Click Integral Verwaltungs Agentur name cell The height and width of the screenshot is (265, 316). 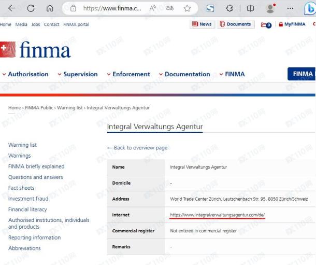pyautogui.click(x=198, y=167)
